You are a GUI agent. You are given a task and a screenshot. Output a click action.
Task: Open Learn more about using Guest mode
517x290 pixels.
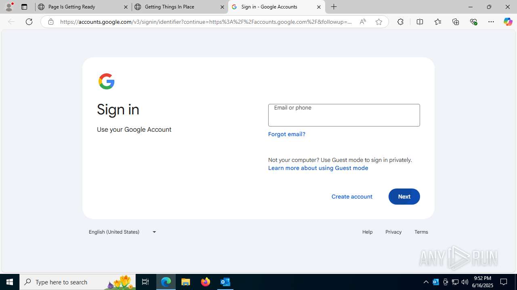318,168
